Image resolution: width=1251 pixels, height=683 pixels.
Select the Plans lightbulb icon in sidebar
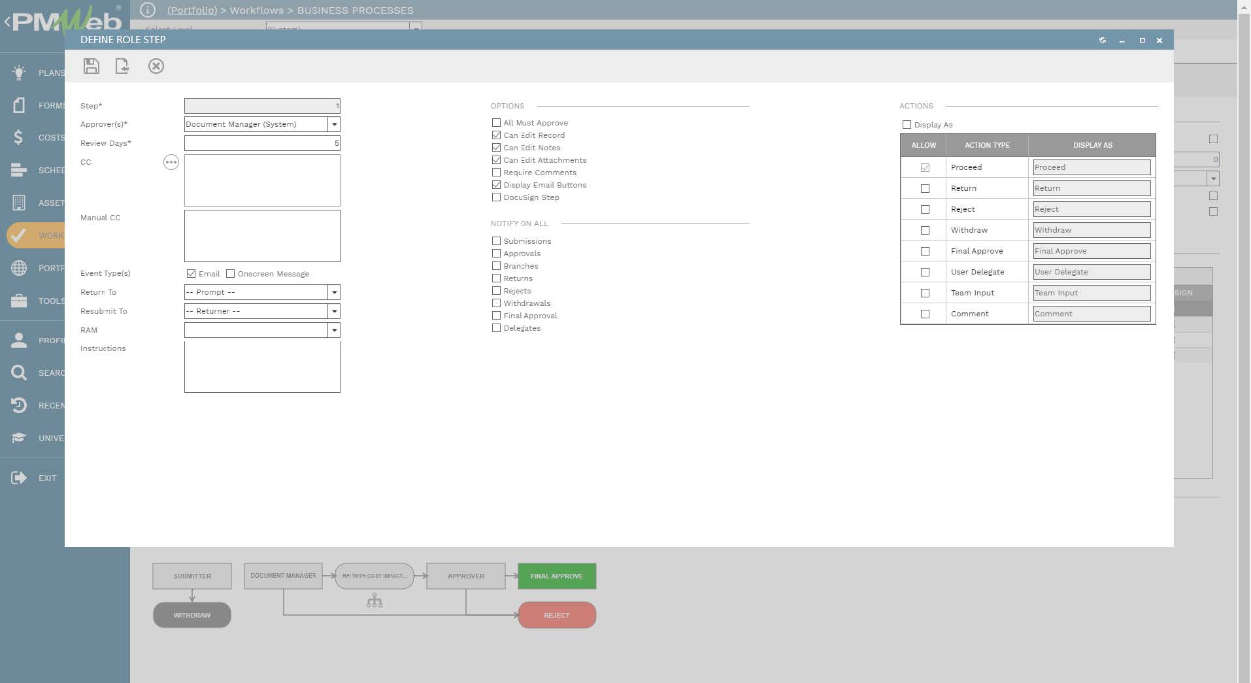18,72
